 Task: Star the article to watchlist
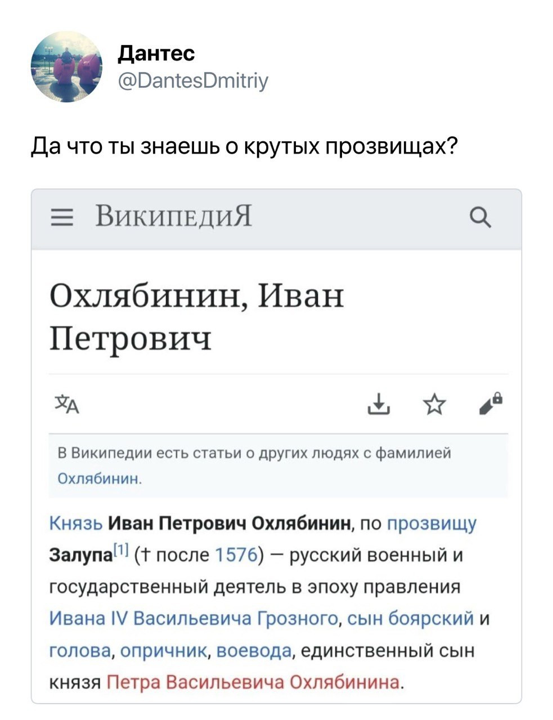(434, 404)
